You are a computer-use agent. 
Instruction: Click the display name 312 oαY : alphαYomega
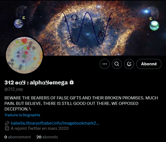[36, 82]
